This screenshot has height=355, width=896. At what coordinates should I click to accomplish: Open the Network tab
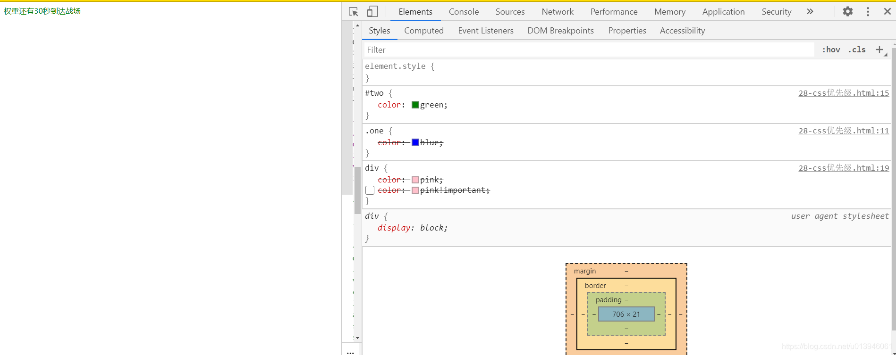pos(558,12)
